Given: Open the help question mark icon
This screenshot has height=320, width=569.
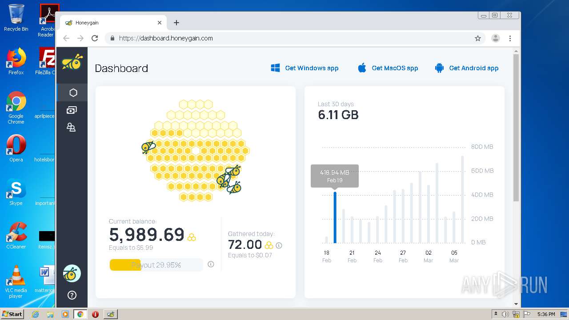Looking at the screenshot, I should coord(72,295).
